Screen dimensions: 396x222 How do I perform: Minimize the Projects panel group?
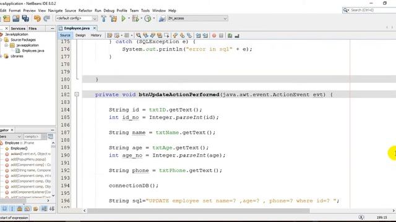pos(52,28)
